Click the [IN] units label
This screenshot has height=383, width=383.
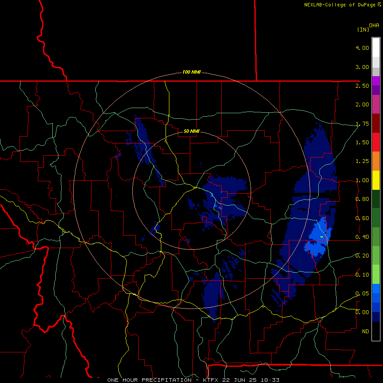pos(363,29)
